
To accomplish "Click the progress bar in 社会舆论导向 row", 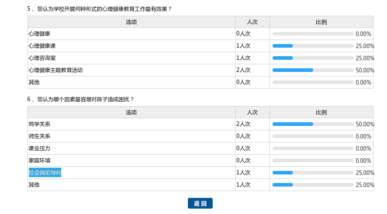I will [313, 173].
